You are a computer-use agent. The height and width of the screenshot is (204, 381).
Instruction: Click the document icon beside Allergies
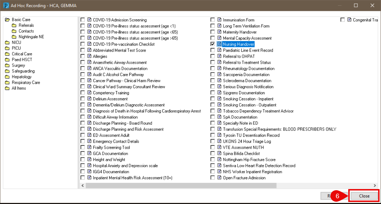89,56
